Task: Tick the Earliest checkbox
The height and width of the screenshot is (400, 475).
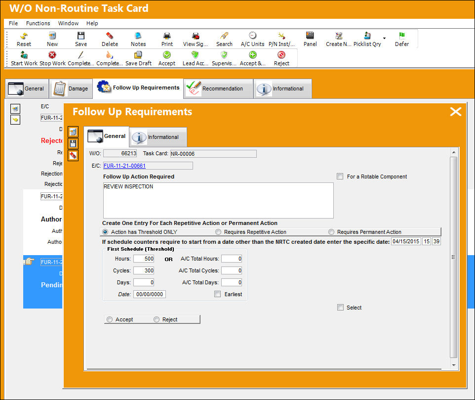Action: pos(218,294)
